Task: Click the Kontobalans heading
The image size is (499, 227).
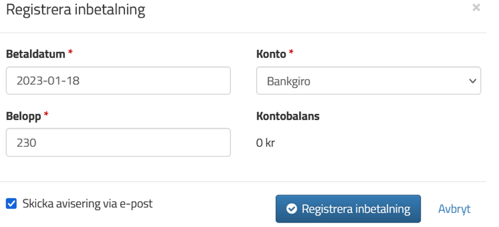Action: 288,116
